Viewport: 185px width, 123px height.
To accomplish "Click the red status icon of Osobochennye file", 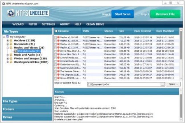I will tap(58, 64).
